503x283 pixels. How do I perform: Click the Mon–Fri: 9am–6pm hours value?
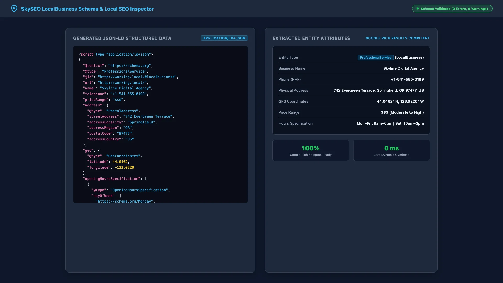pos(390,123)
